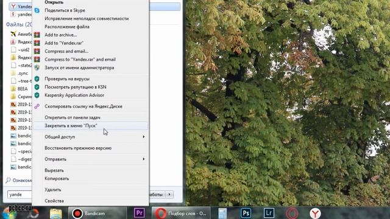Screen dimensions: 390x219
Task: Click the shutdown button ending in 'аботы'
Action: [157, 195]
